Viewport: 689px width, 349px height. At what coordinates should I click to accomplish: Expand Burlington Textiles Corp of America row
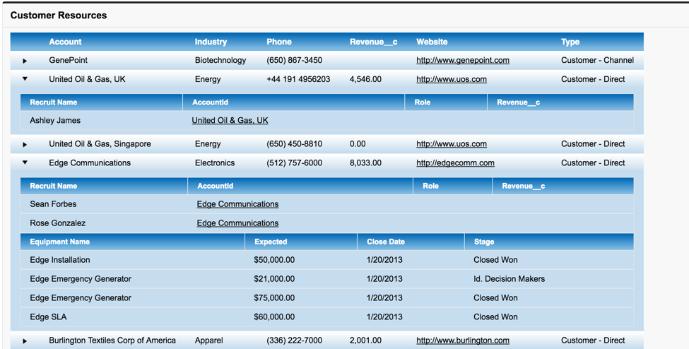(x=25, y=341)
